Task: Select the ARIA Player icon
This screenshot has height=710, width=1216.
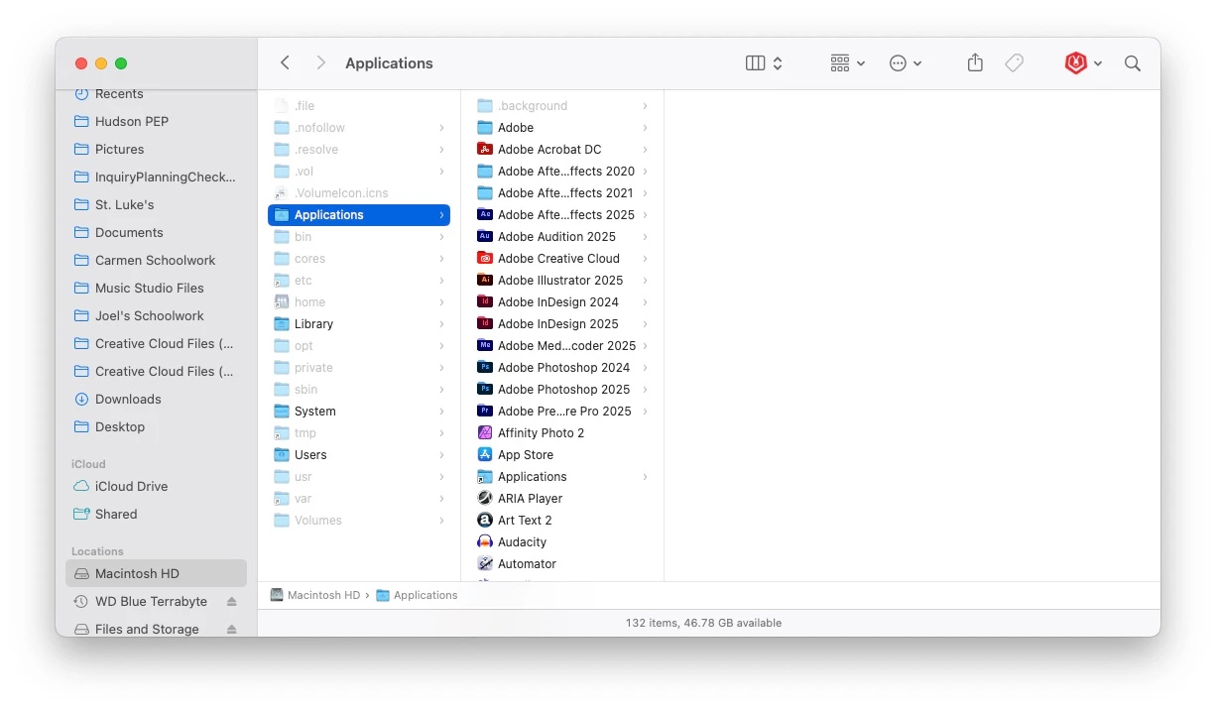Action: (x=485, y=498)
